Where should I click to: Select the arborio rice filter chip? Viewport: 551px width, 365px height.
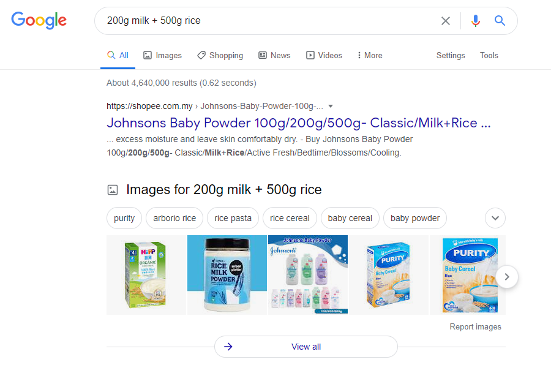tap(174, 218)
